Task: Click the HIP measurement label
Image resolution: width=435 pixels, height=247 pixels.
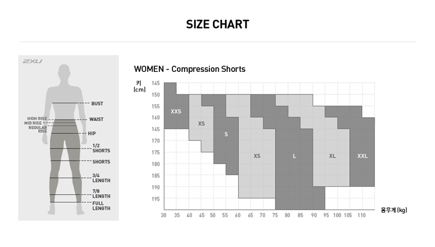Action: click(x=92, y=133)
